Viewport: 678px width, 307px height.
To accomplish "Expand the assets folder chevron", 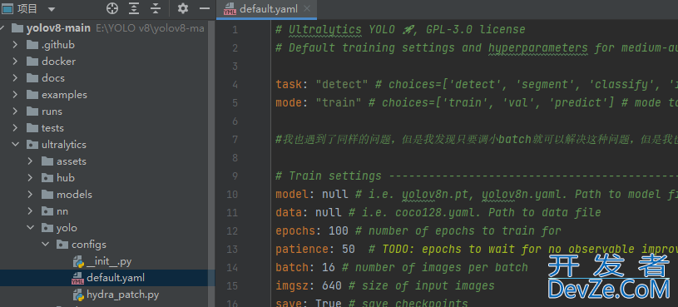I will click(x=30, y=161).
